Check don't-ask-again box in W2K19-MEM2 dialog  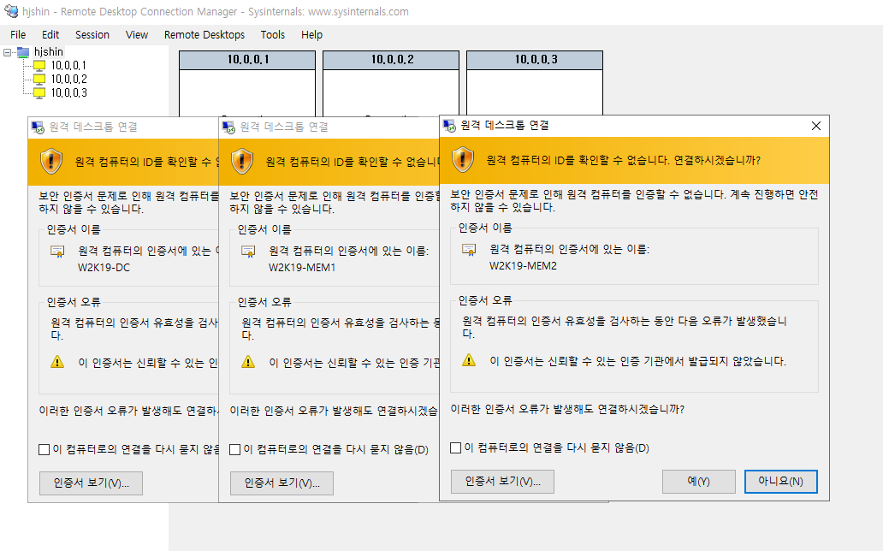[455, 447]
